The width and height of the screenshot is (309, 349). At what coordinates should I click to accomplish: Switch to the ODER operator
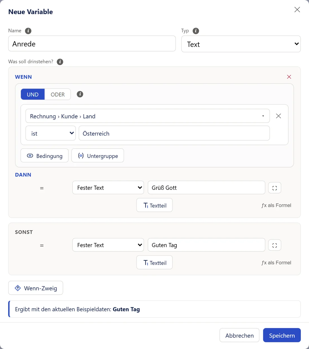coord(58,94)
